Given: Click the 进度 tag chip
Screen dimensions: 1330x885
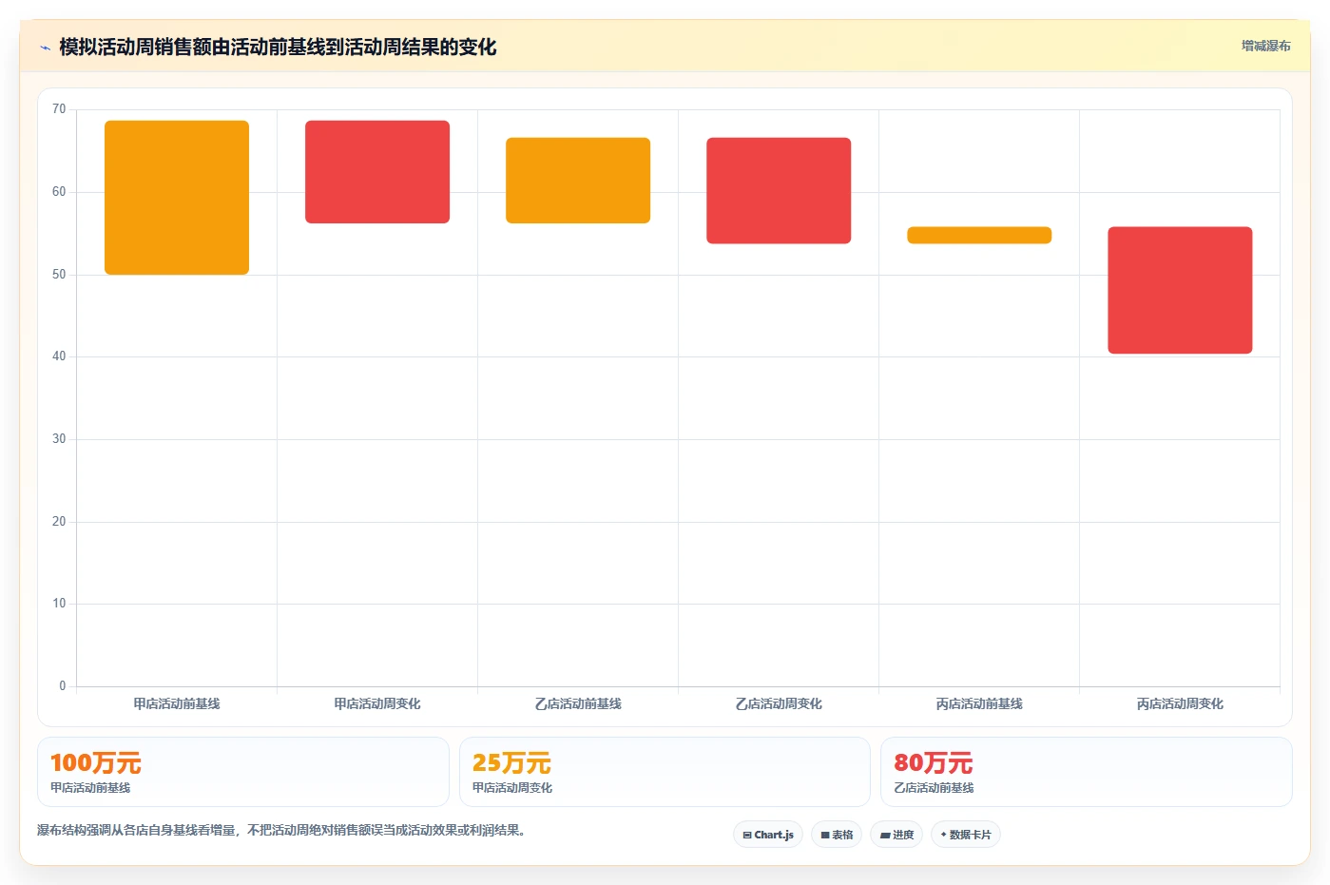Looking at the screenshot, I should 896,835.
